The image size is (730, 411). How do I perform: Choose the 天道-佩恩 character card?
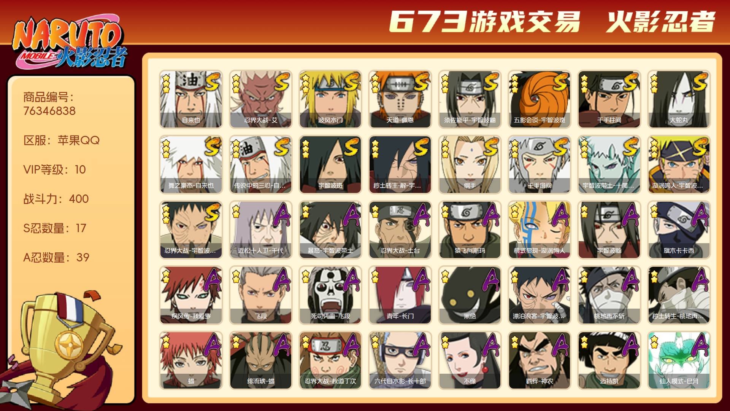click(x=400, y=99)
